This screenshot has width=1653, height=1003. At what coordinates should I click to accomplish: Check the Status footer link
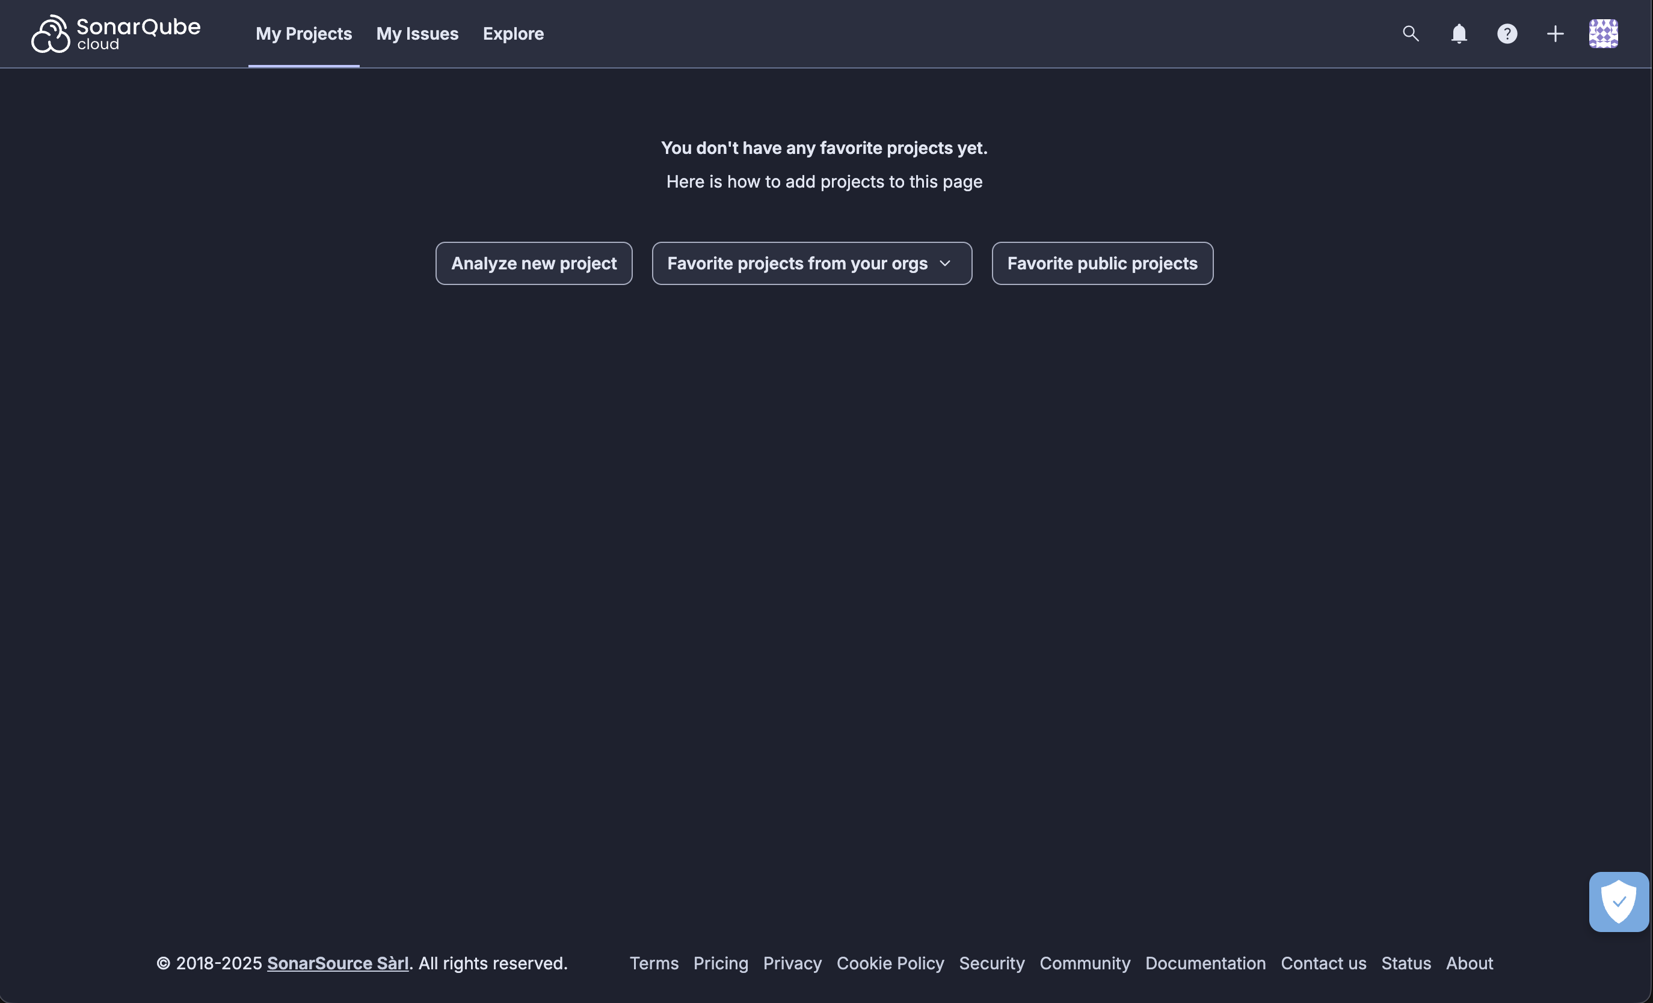pyautogui.click(x=1405, y=963)
